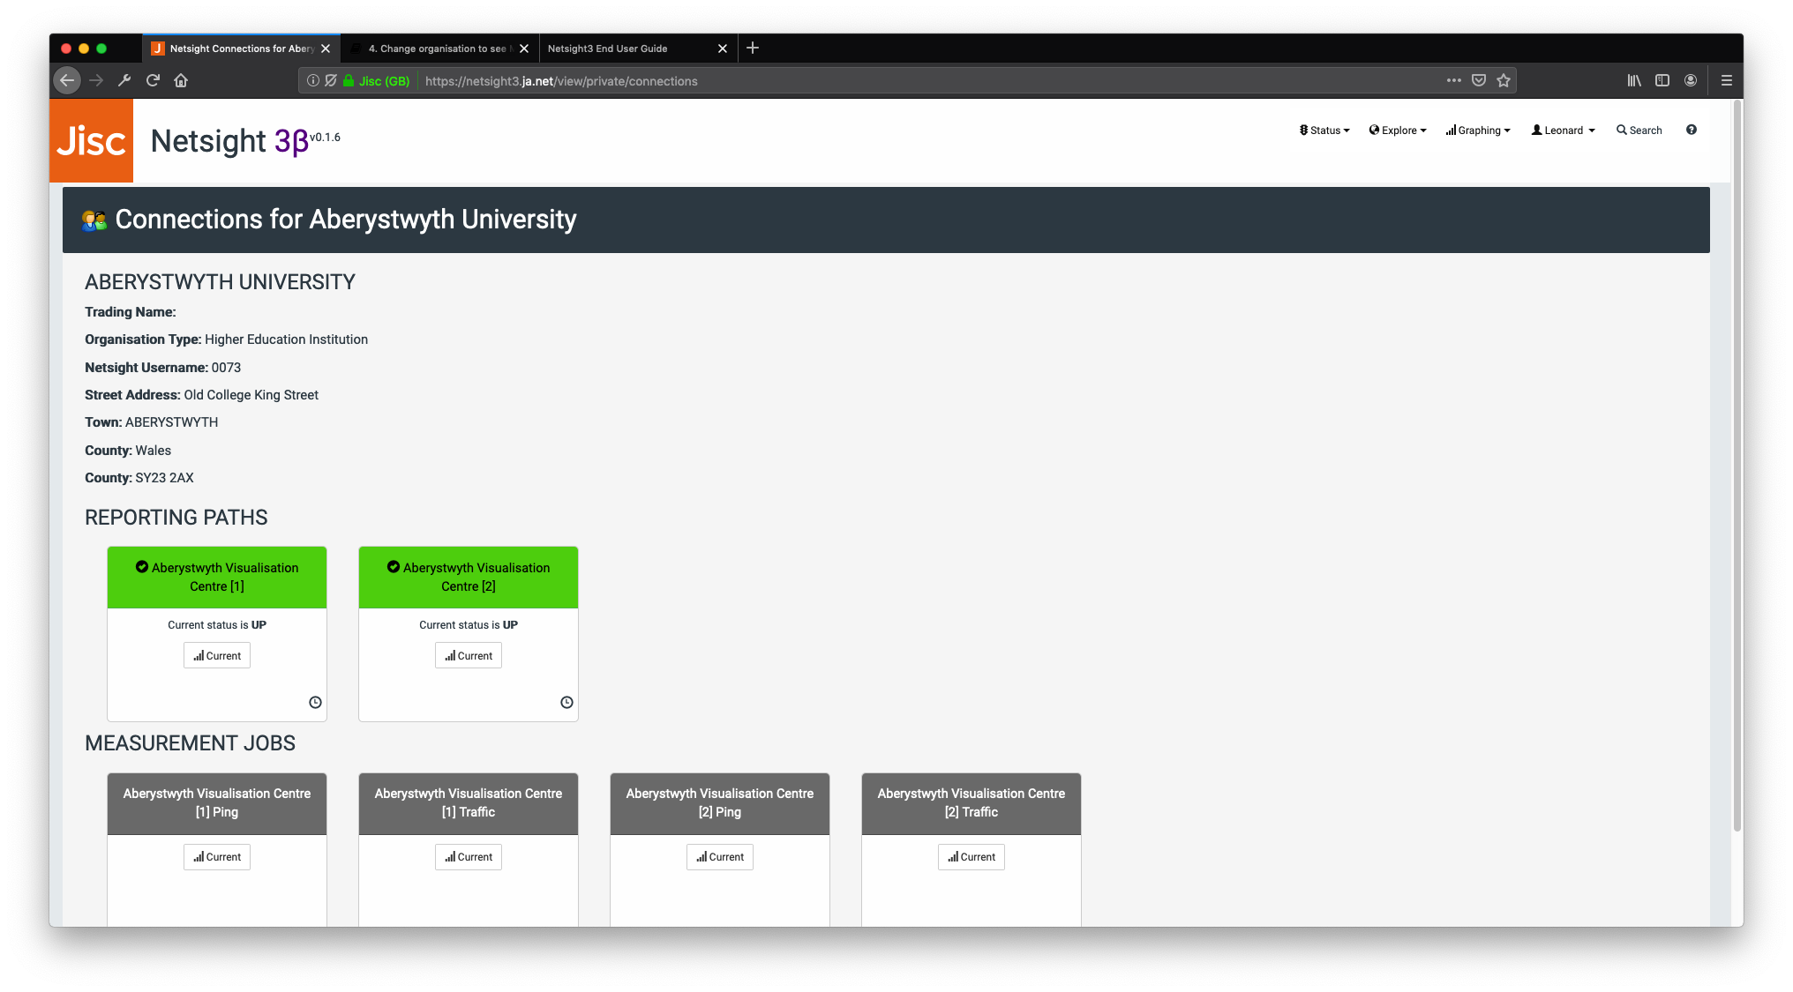Open the help question mark icon
The height and width of the screenshot is (992, 1793).
1692,130
